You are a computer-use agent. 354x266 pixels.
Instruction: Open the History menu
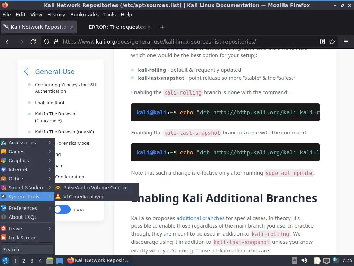56,15
